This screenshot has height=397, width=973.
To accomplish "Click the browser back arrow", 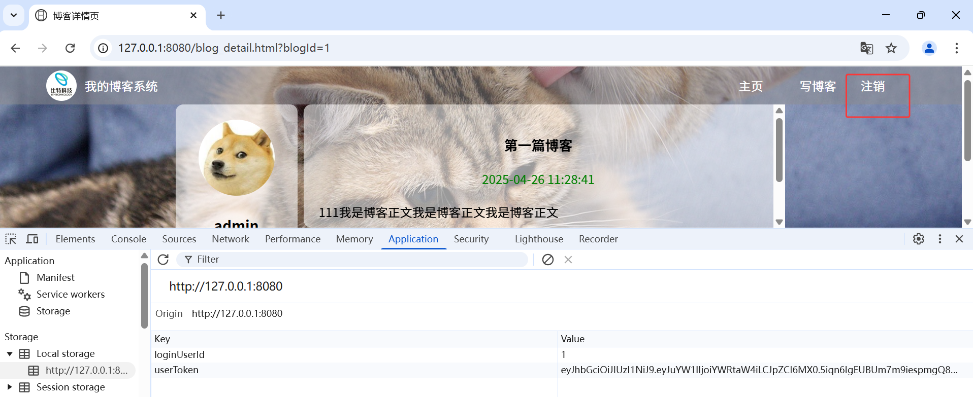I will click(x=16, y=48).
